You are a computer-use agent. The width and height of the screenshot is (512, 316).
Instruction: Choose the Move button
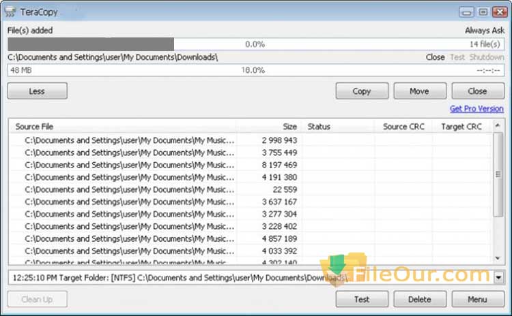tap(420, 91)
